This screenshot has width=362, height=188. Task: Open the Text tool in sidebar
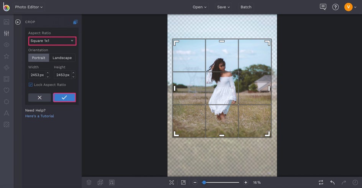coord(6,113)
